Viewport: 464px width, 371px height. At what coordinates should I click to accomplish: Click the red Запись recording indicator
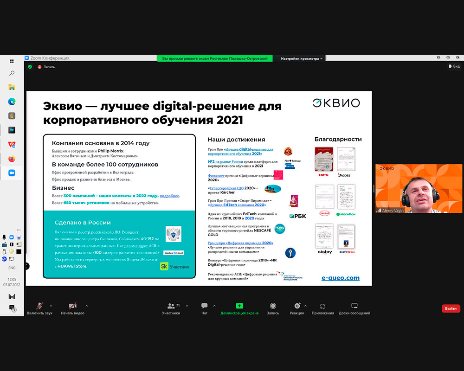click(46, 67)
